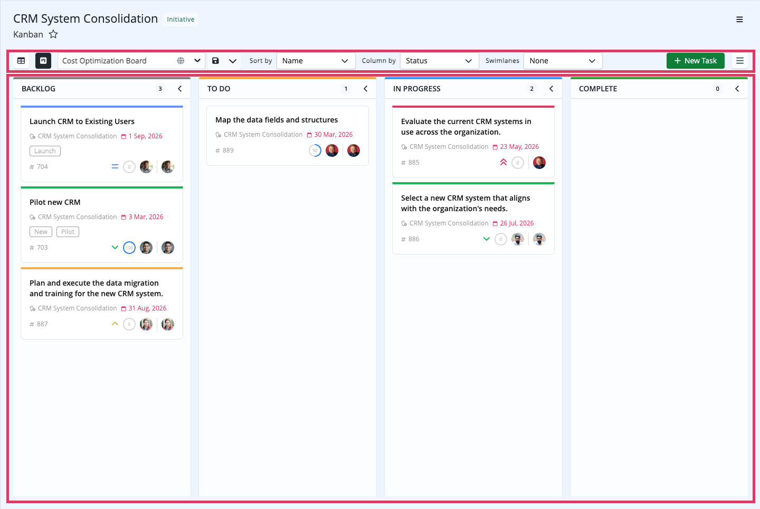
Task: Click due date 30 Mar, 2026
Action: pos(330,135)
